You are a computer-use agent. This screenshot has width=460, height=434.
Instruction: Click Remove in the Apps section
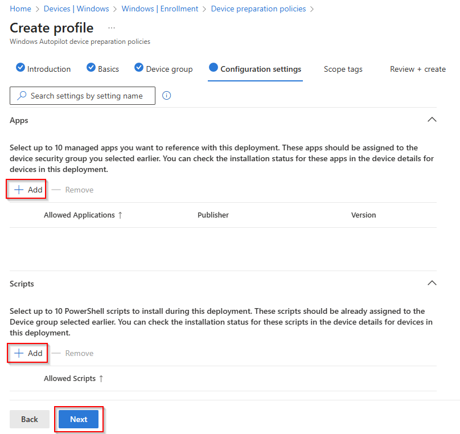tap(73, 190)
